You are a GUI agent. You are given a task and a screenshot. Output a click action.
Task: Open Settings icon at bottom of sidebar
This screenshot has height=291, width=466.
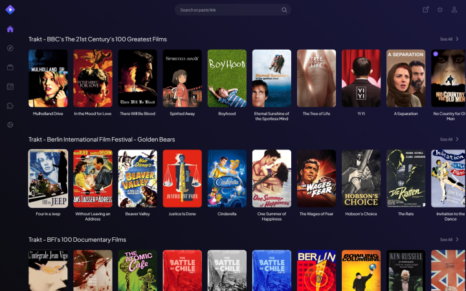tap(10, 125)
